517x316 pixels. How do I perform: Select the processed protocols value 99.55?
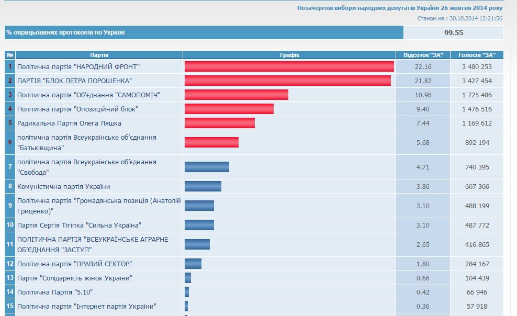pyautogui.click(x=454, y=32)
